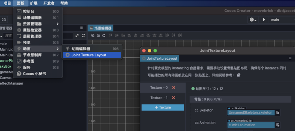Switch to JointTextureLayout panel tab
Image resolution: width=295 pixels, height=131 pixels.
pyautogui.click(x=160, y=59)
